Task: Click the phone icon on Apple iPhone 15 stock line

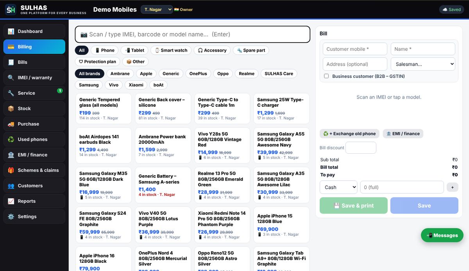Action: [260, 235]
